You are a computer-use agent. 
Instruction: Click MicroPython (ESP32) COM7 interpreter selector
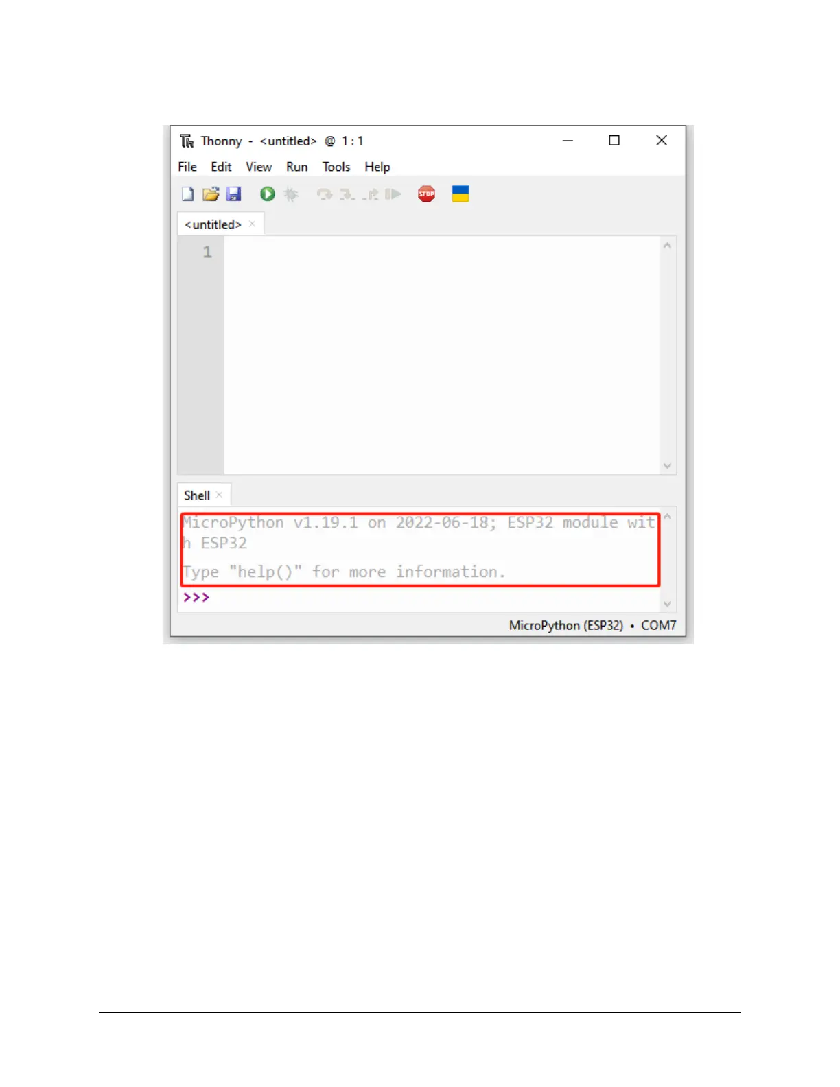(592, 625)
